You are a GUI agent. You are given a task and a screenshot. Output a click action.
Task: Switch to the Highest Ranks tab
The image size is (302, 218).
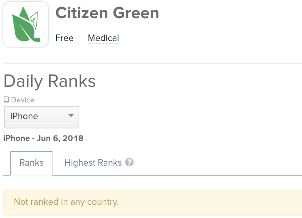tap(93, 163)
